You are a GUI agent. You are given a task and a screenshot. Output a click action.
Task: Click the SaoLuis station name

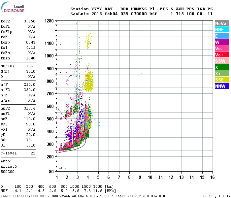click(x=80, y=14)
